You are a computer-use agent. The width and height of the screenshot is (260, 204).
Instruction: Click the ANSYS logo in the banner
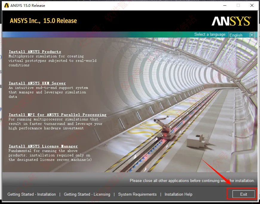tap(231, 21)
